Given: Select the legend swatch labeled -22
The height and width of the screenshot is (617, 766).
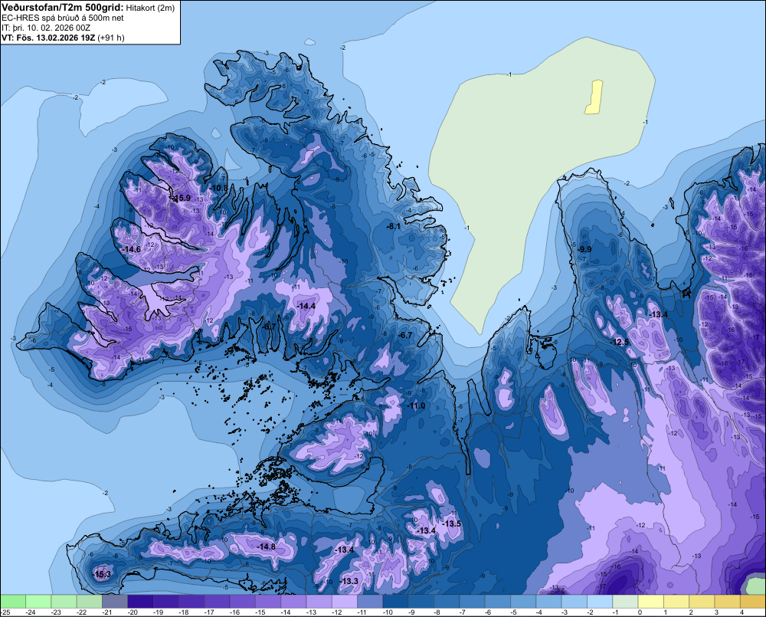Looking at the screenshot, I should (x=90, y=601).
